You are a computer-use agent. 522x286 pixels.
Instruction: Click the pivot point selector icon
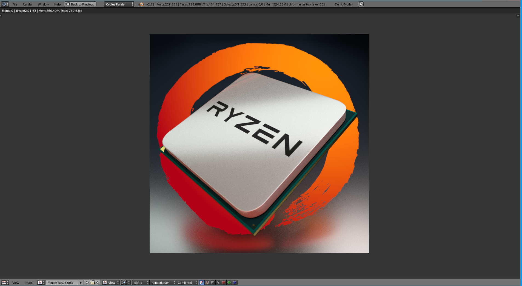[126, 282]
